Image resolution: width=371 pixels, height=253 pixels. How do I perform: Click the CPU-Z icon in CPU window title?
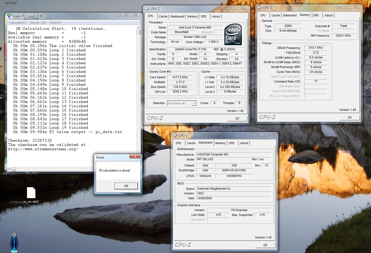click(x=147, y=9)
